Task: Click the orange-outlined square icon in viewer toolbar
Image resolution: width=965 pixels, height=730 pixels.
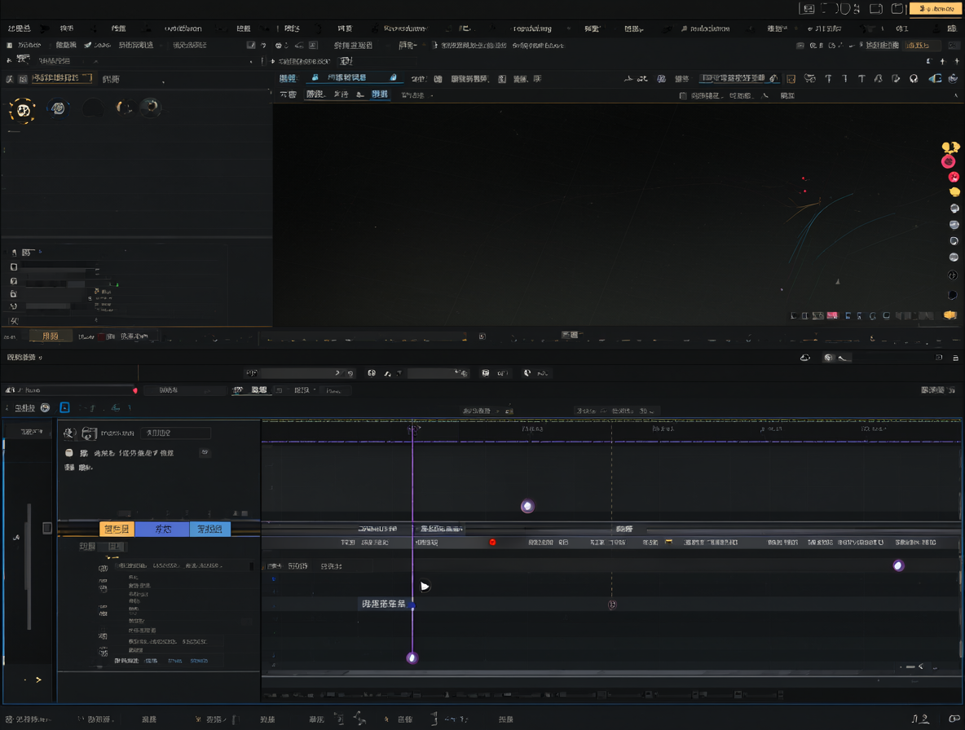Action: (791, 79)
